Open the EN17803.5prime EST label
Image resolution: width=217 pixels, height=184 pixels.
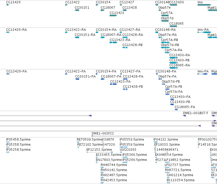[109, 160]
